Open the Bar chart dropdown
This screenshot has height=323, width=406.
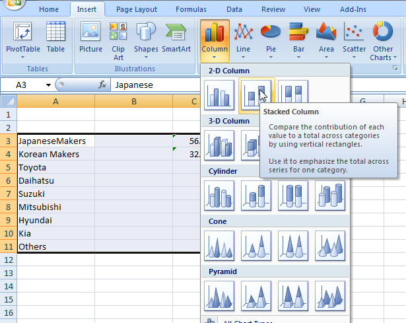coord(298,40)
